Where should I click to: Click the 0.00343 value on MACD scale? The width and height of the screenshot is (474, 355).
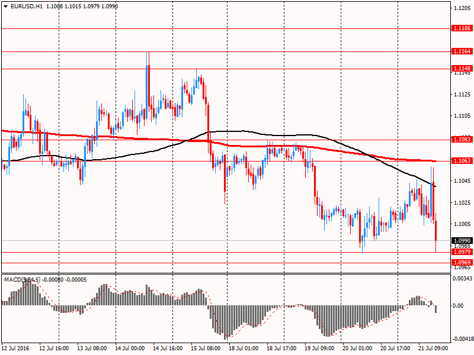462,278
